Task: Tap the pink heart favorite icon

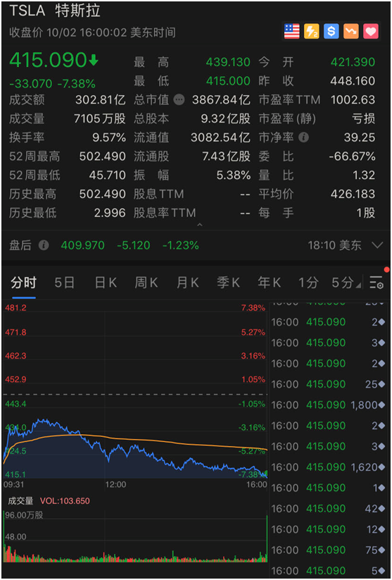Action: (x=371, y=32)
